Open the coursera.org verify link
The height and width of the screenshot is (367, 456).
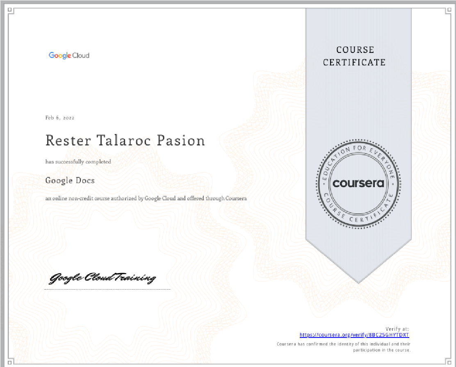coord(354,335)
